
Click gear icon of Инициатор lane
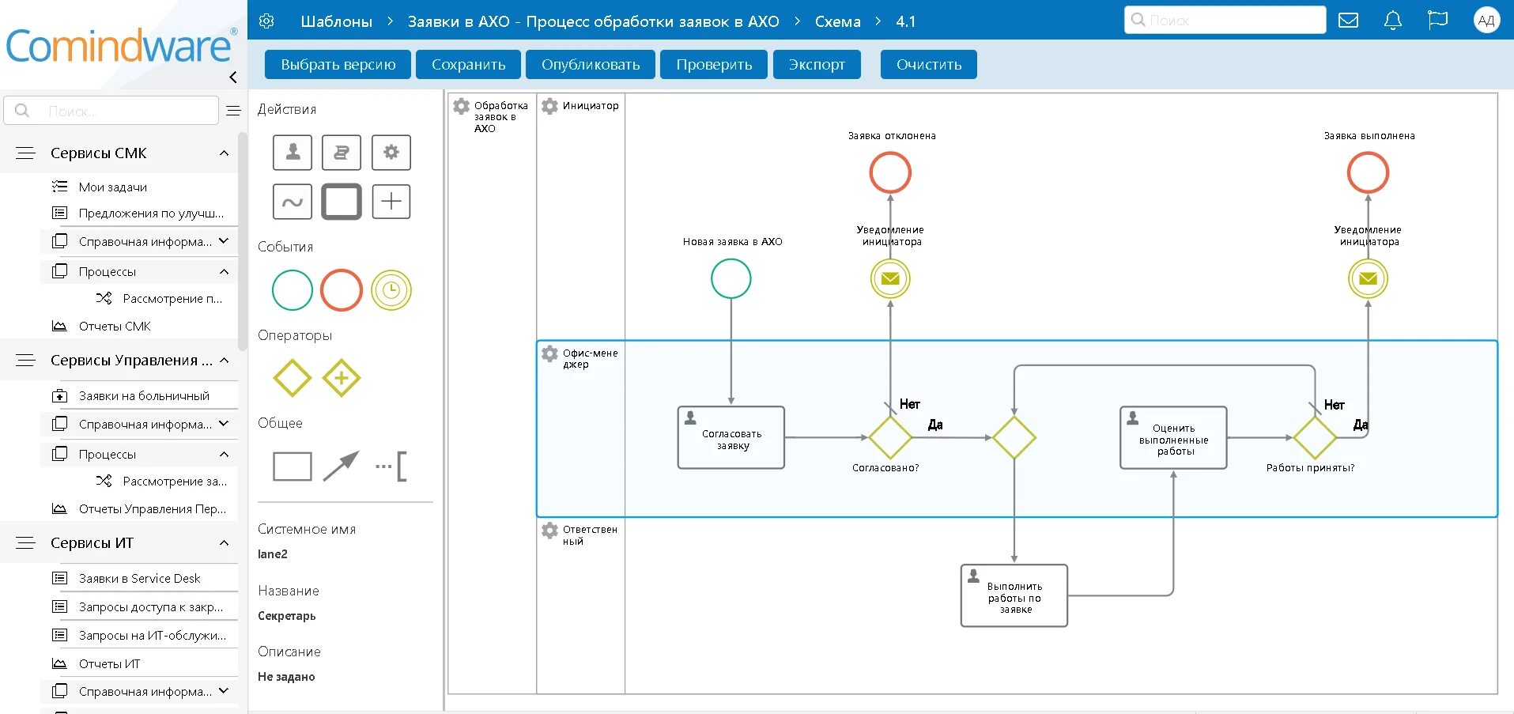point(549,106)
